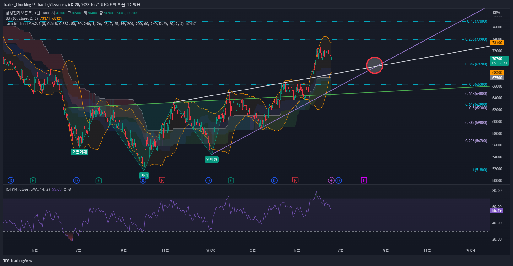Image resolution: width=513 pixels, height=266 pixels.
Task: Open the Trader_Chocking author link
Action: tap(17, 5)
